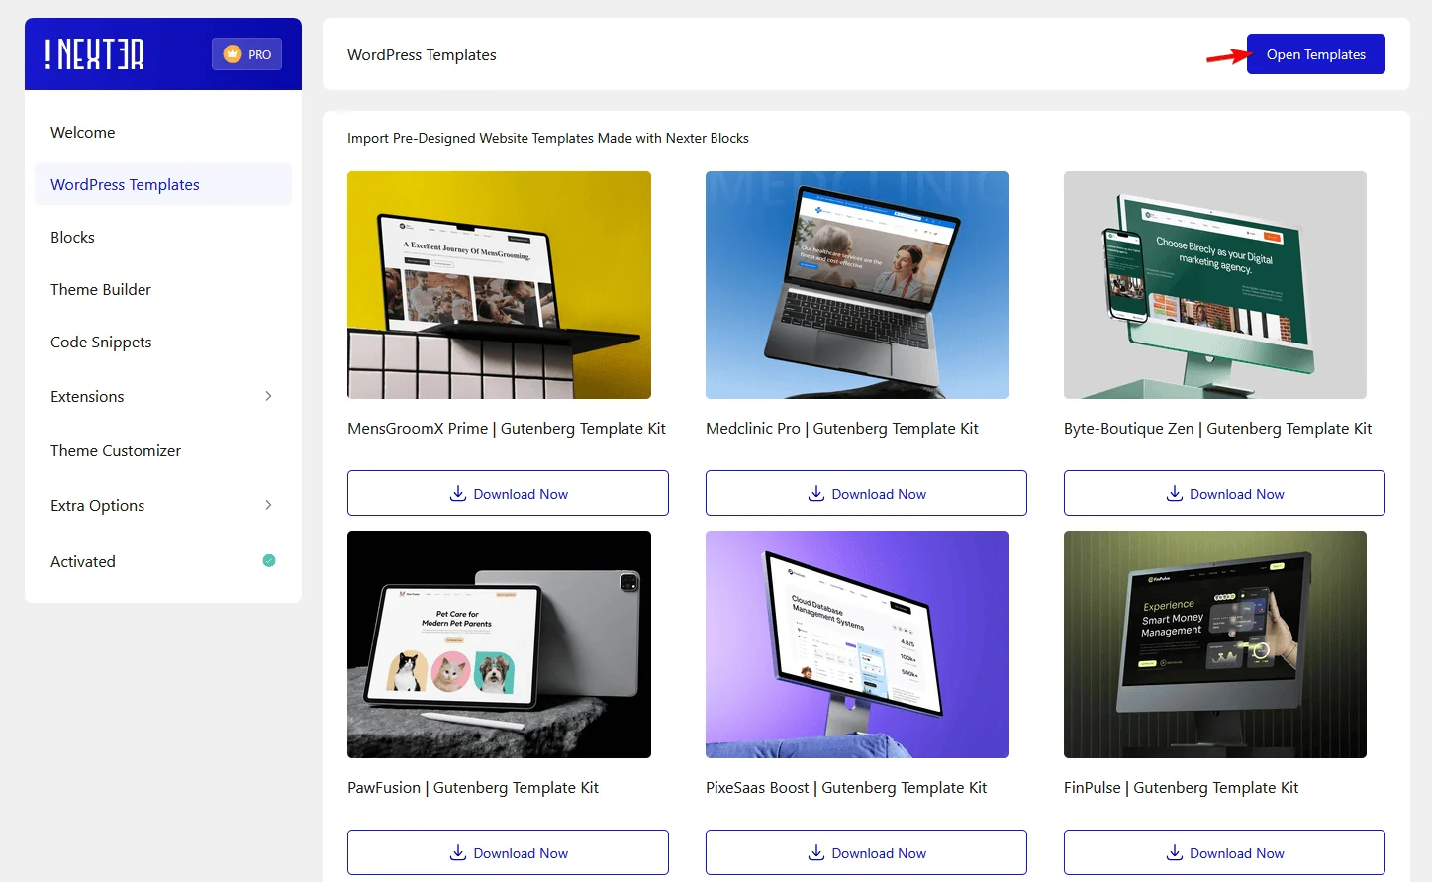Click download icon for Byte-Boutique Zen kit
Screen dimensions: 1432x882
tap(1175, 493)
